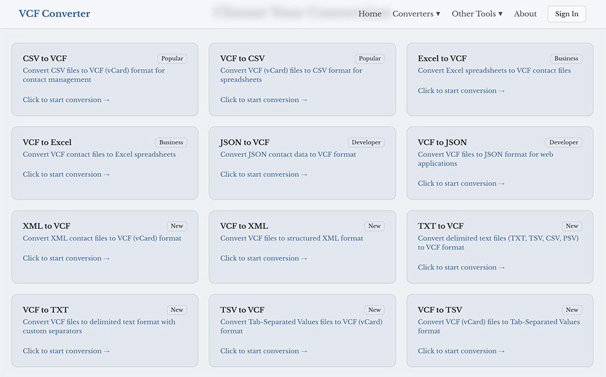Start conversion in the XML to VCF card

66,258
